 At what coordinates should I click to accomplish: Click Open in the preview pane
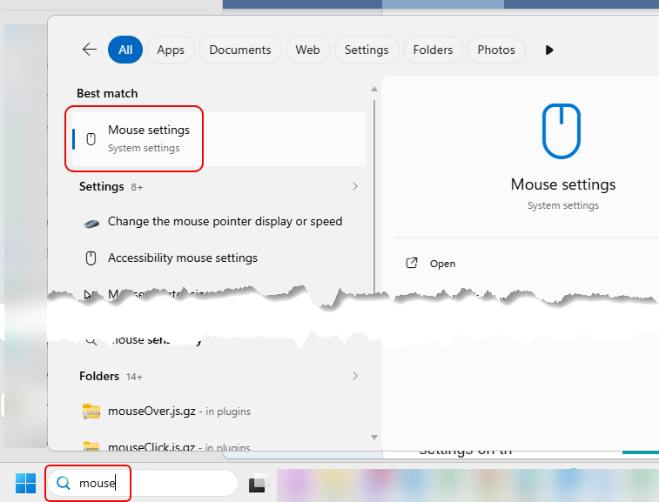pyautogui.click(x=442, y=264)
